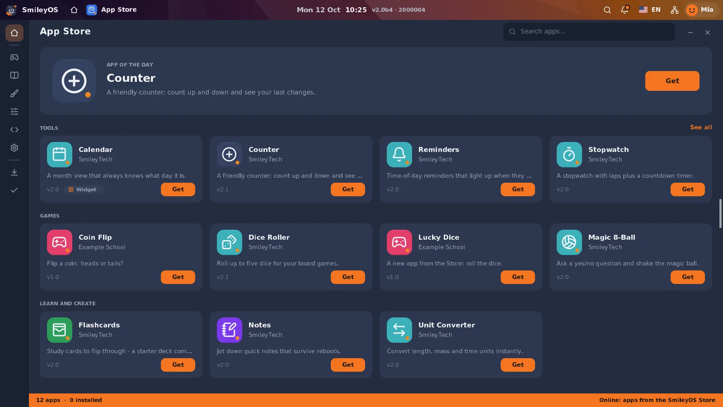This screenshot has width=723, height=407.
Task: Open the SmileyOS system menu
Action: [x=33, y=9]
